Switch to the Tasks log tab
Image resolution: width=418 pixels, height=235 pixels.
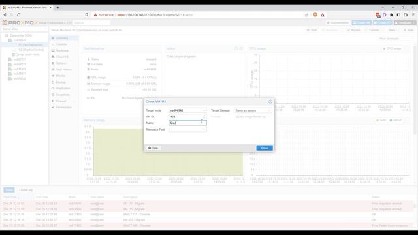[9, 190]
